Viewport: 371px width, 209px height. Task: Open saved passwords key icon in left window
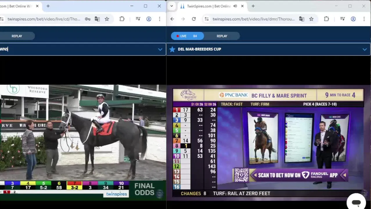(87, 19)
